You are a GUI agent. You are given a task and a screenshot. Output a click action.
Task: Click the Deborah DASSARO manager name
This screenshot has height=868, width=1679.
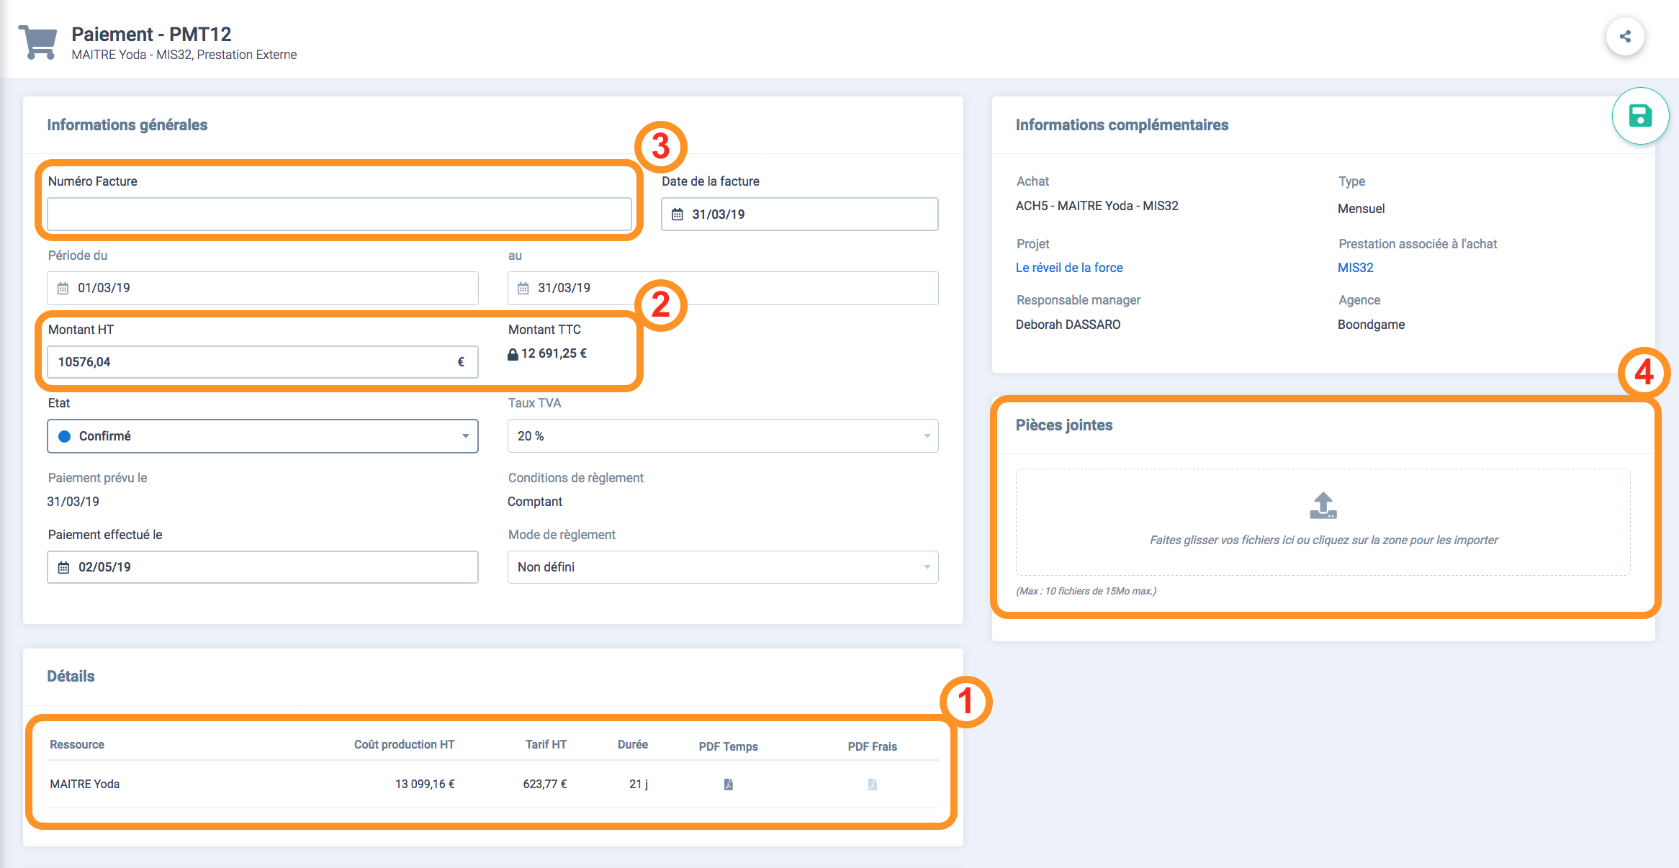pos(1068,325)
